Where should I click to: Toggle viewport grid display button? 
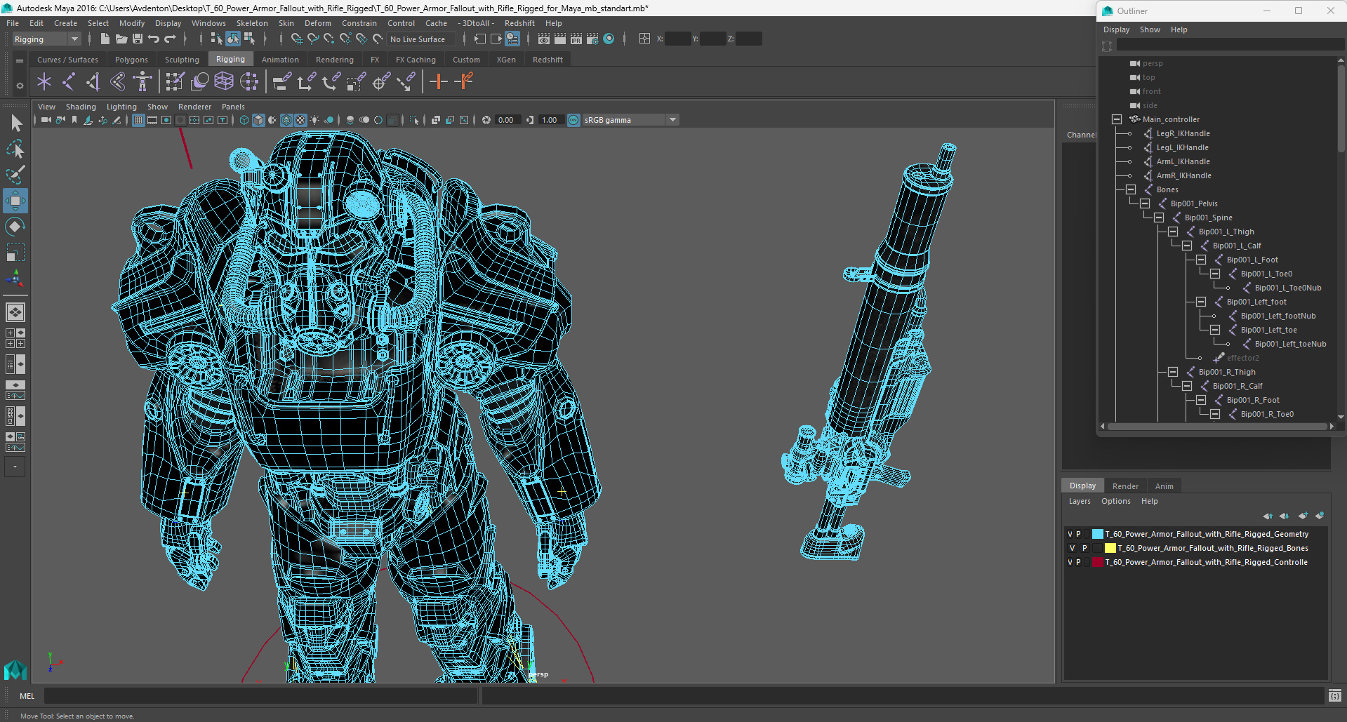point(138,120)
